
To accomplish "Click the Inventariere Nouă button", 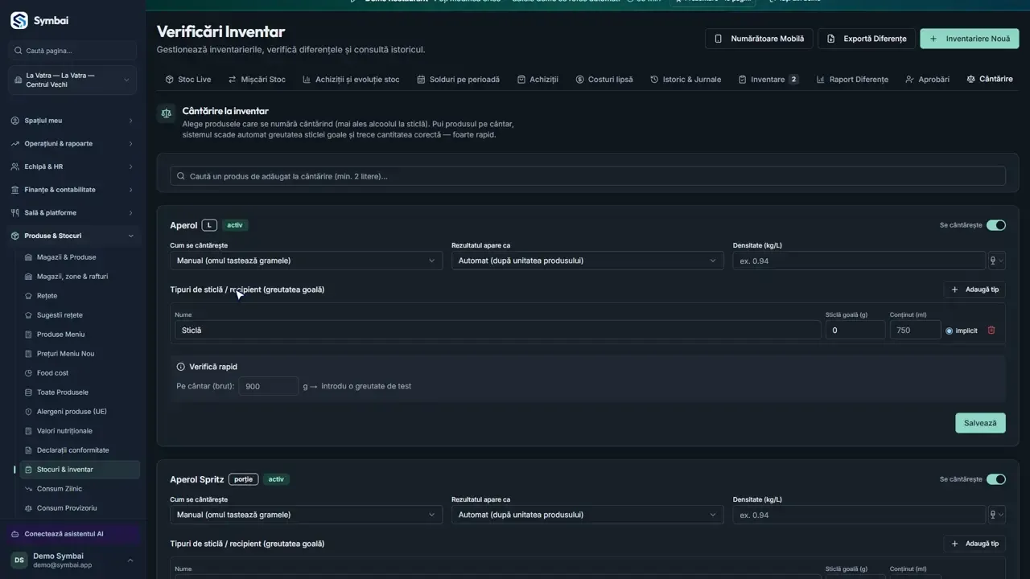I will (x=970, y=39).
